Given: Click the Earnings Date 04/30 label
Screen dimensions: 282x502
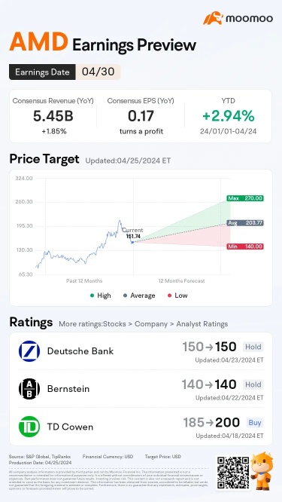Looking at the screenshot, I should click(65, 72).
